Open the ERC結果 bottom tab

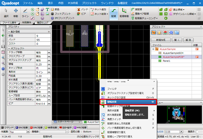[x=22, y=128]
